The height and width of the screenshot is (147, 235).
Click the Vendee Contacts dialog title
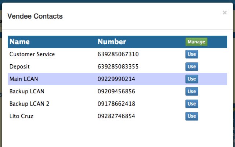click(35, 16)
